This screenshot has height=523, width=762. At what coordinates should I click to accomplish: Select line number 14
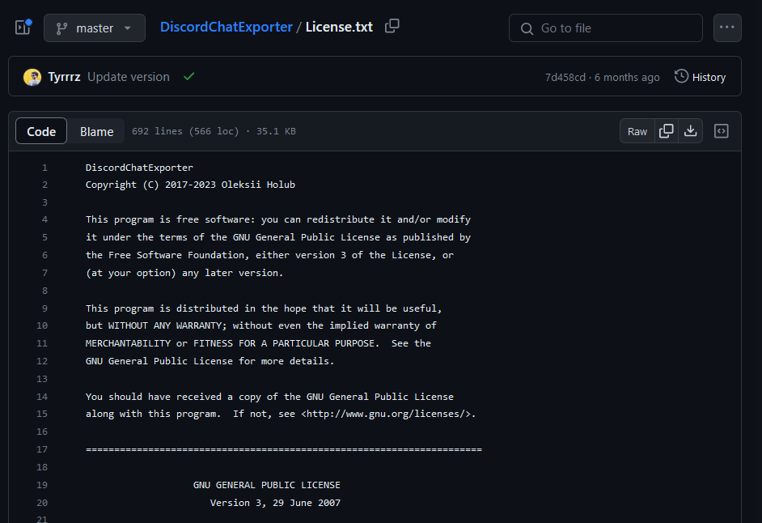[42, 397]
